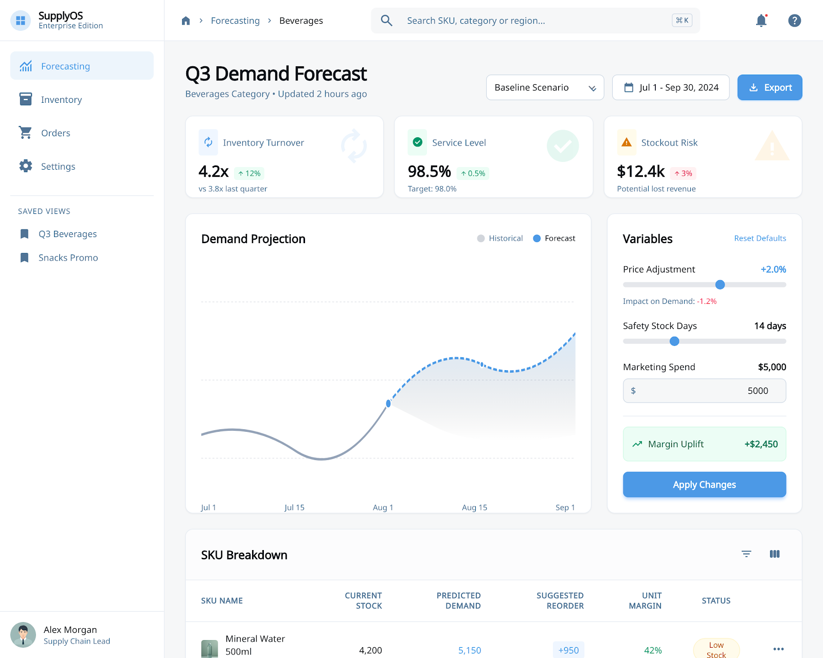Select the Inventory icon in the sidebar
The image size is (823, 658).
coord(26,99)
